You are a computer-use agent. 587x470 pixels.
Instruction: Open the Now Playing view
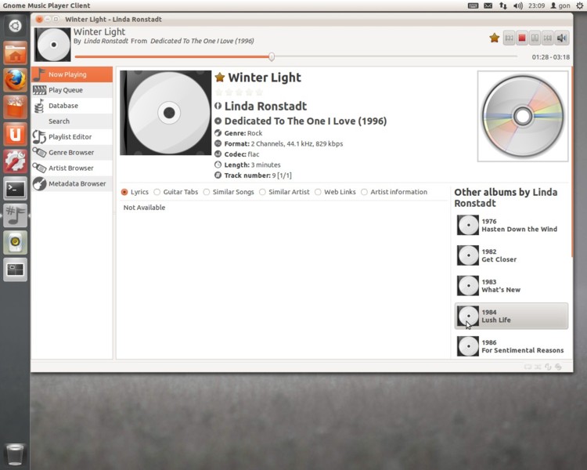tap(72, 74)
